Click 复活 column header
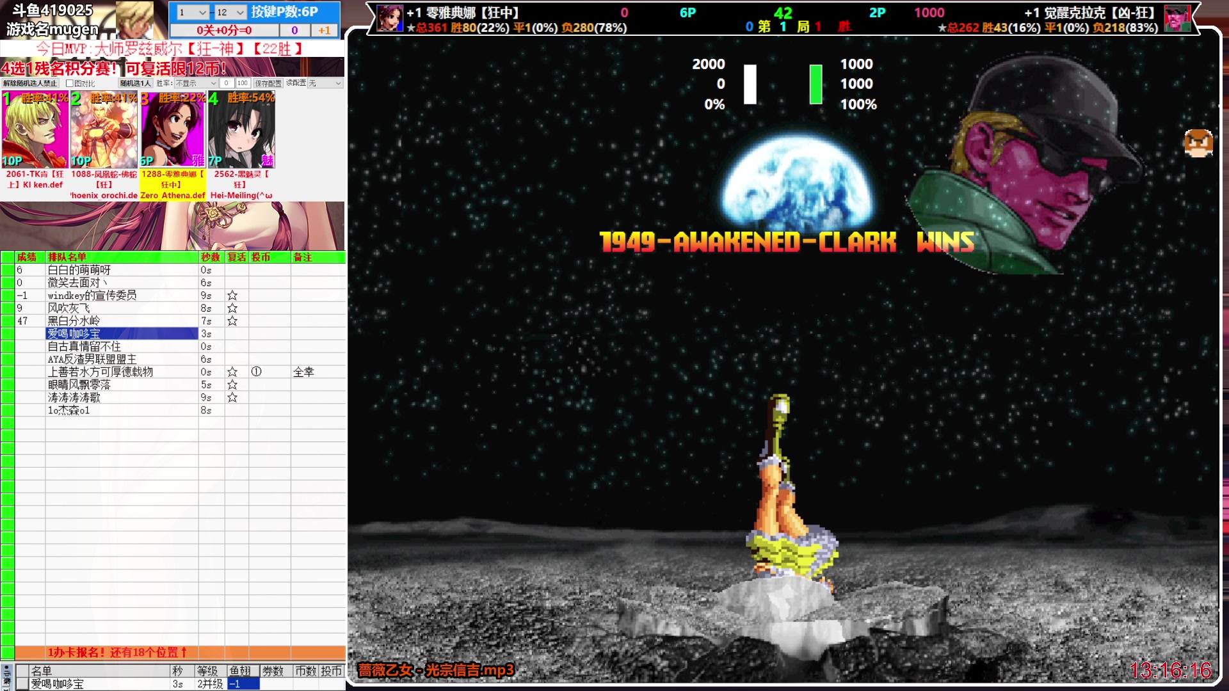Viewport: 1229px width, 691px height. [237, 257]
